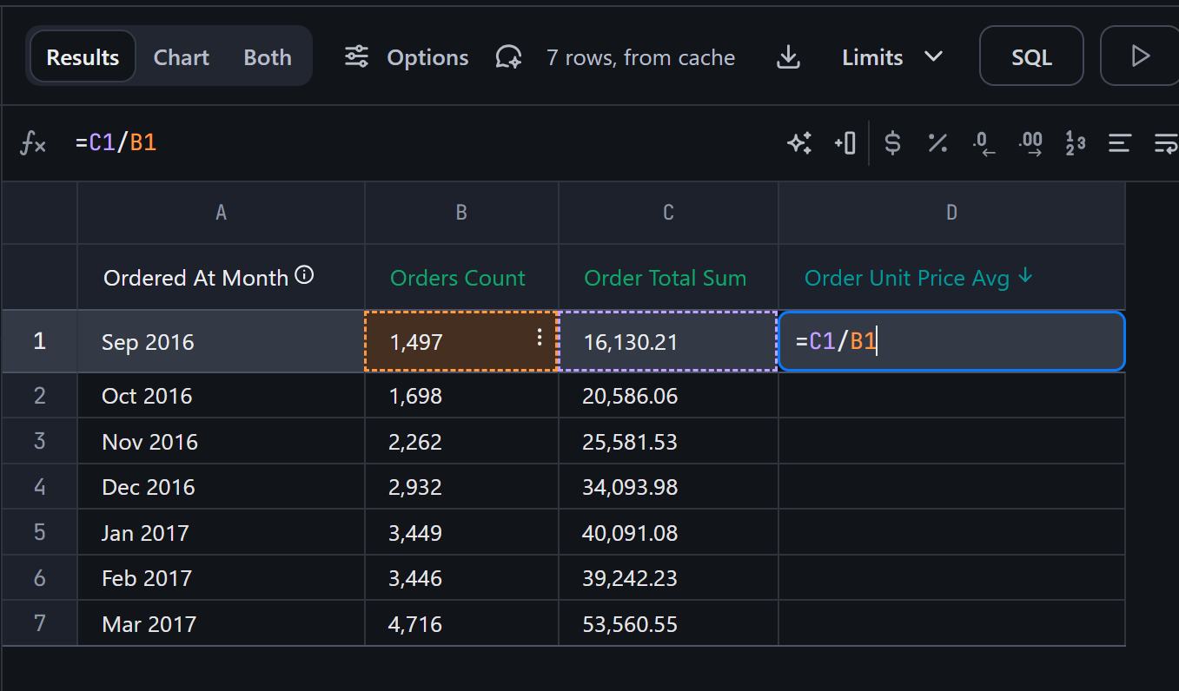Open the 123 number format options
1179x691 pixels.
tap(1076, 143)
